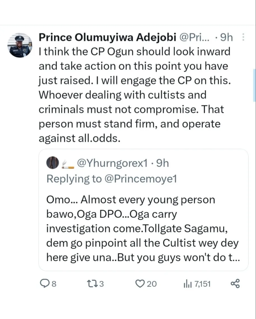Click the retweet count of 3
The image size is (256, 319).
pyautogui.click(x=102, y=284)
